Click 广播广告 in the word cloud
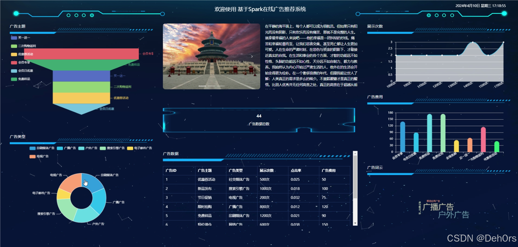This screenshot has width=518, height=247. coord(438,207)
